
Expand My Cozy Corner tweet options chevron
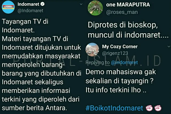169,47
